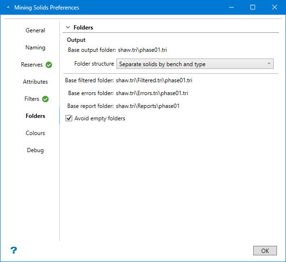Collapse the Folders section chevron
286x262 pixels.
(68, 28)
